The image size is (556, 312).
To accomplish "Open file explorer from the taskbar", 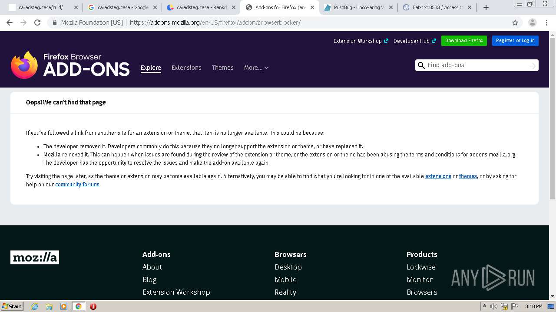I will point(49,306).
